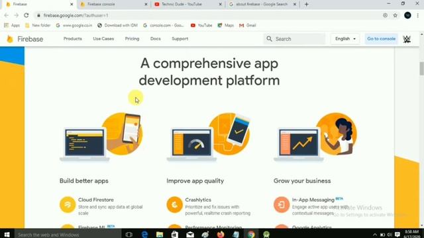
Task: Click the Firebase flame logo
Action: coord(10,39)
